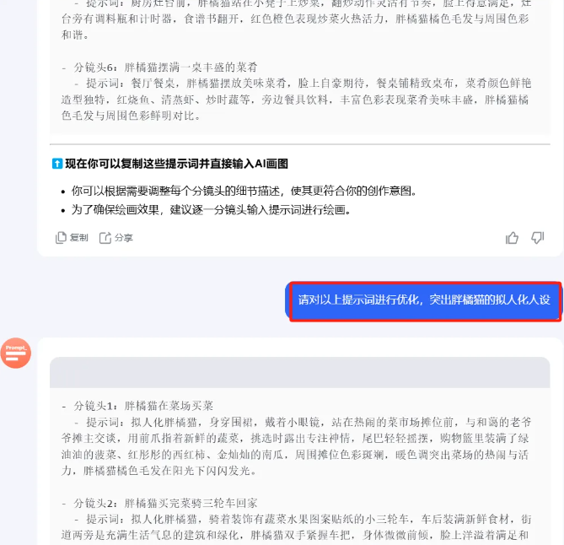Open the orange Prompt assistant avatar
The width and height of the screenshot is (564, 545).
[x=16, y=353]
